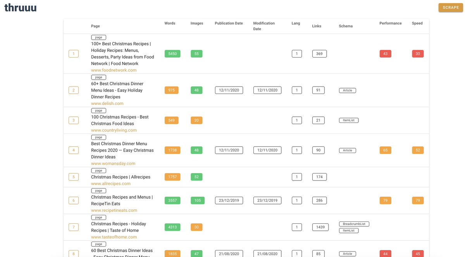Select rank badge 5
The image size is (465, 257).
point(74,177)
